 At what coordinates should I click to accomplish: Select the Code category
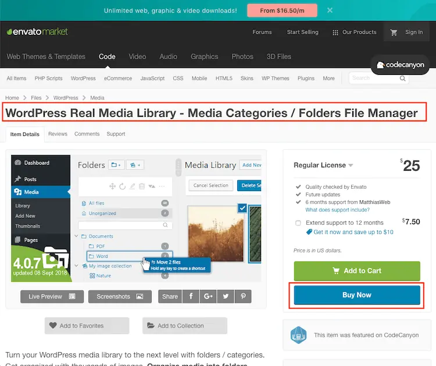(x=107, y=57)
